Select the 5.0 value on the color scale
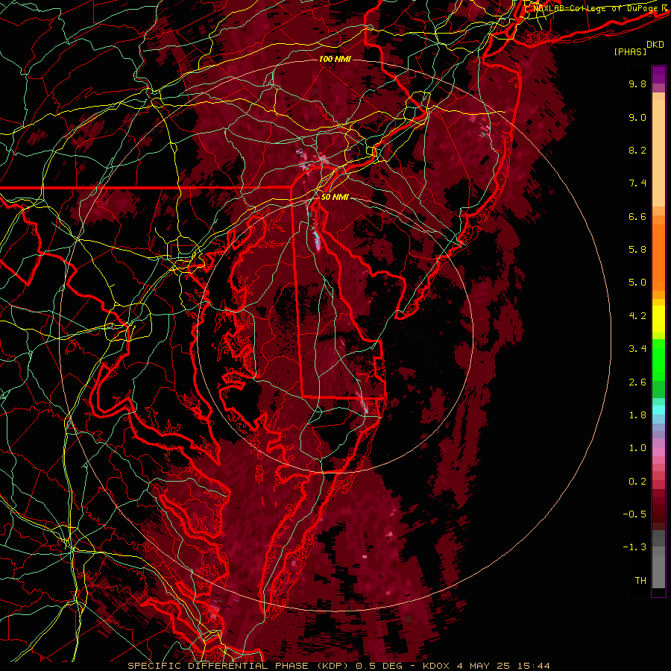Image resolution: width=671 pixels, height=671 pixels. pyautogui.click(x=637, y=283)
